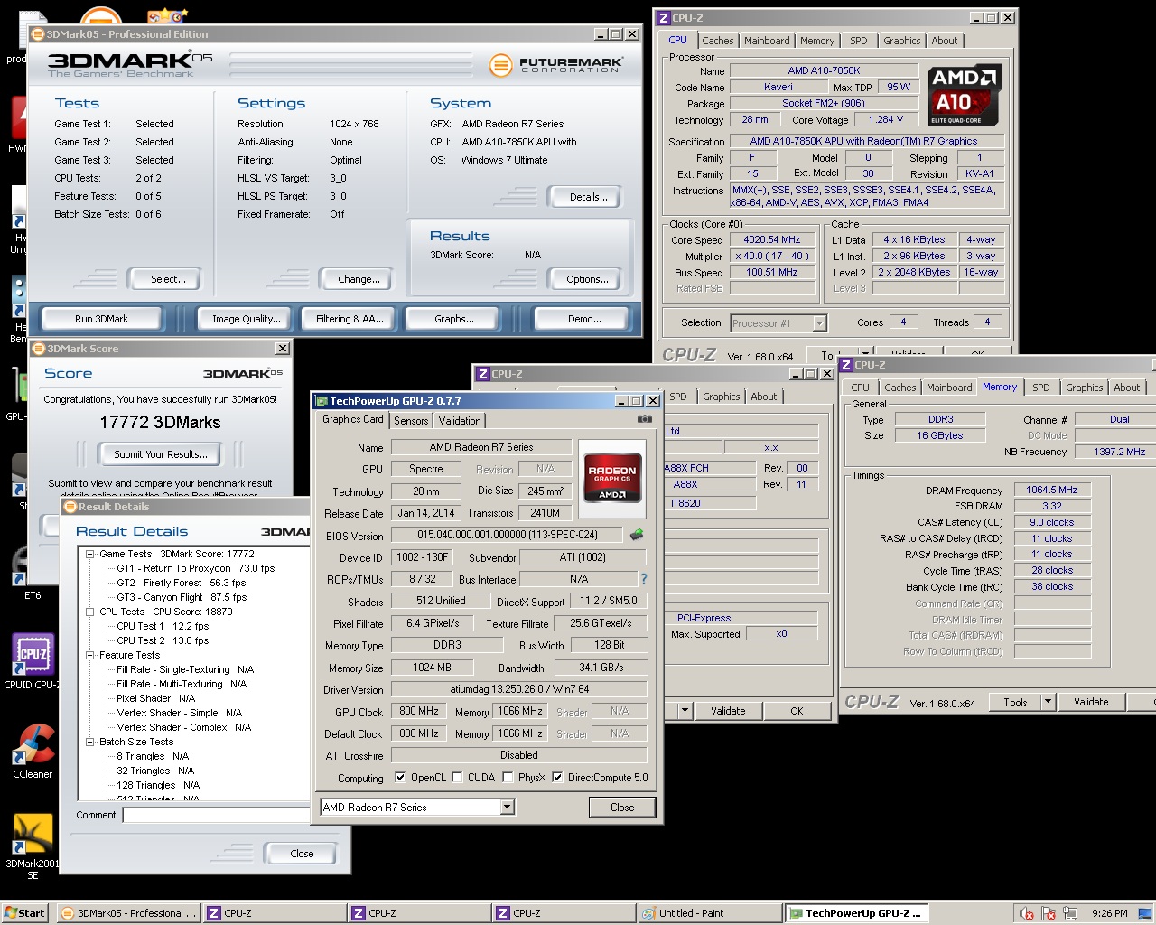Click the GPU-Z title bar icon
Viewport: 1156px width, 925px height.
pyautogui.click(x=322, y=401)
